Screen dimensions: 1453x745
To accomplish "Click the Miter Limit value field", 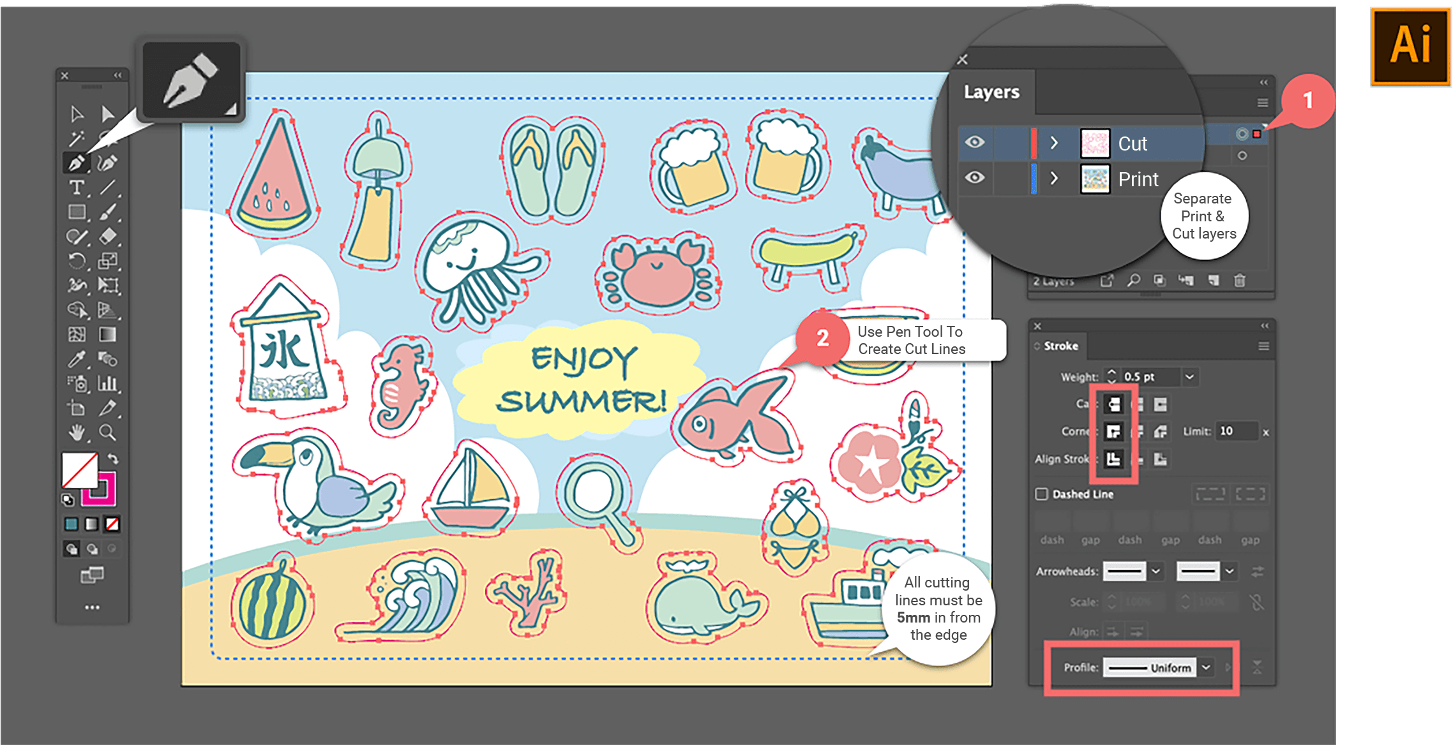I will [x=1236, y=431].
